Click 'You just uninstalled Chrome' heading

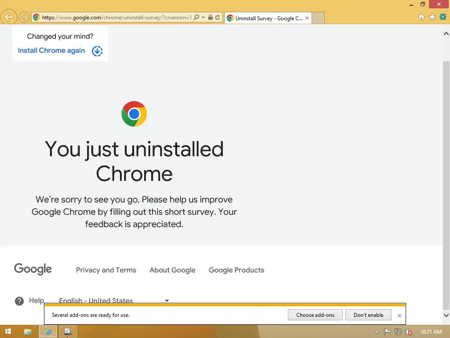click(x=134, y=161)
